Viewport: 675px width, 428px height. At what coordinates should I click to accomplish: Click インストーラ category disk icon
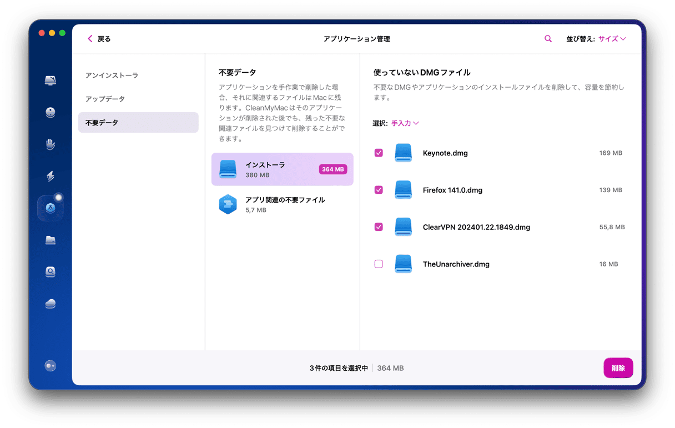click(x=228, y=169)
